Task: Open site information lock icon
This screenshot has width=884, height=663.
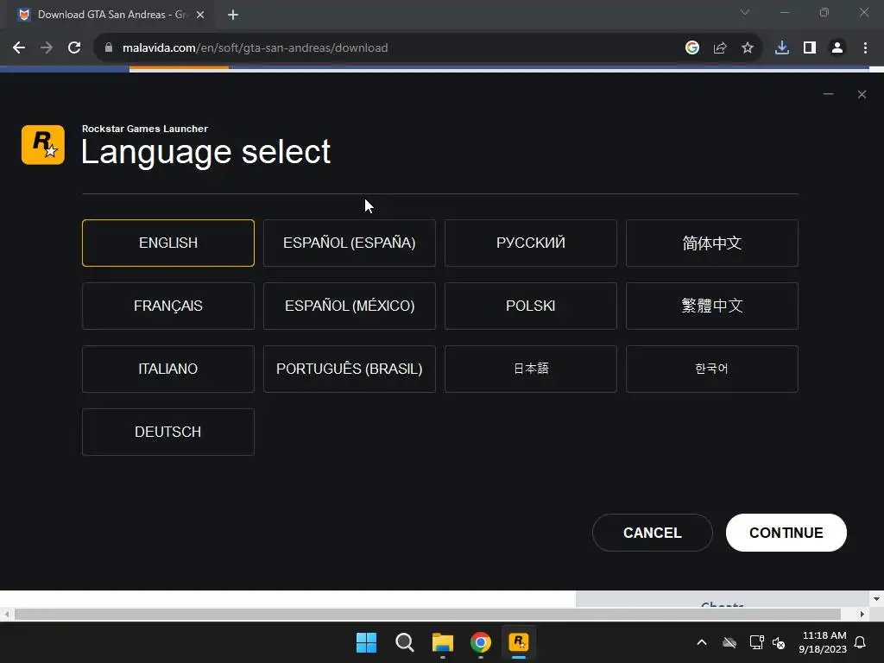Action: click(109, 48)
